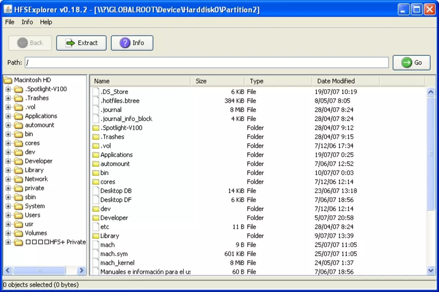Click the .Trashes folder icon in file list
The image size is (439, 292).
[96, 137]
